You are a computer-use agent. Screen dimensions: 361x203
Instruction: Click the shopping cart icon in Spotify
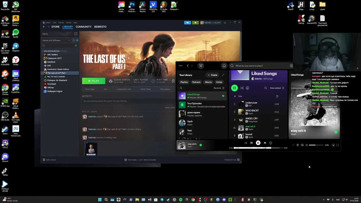coord(201,66)
